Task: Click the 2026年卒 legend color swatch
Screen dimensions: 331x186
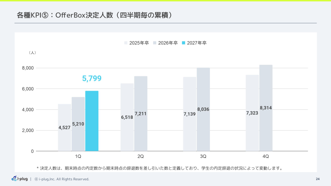Action: point(155,43)
